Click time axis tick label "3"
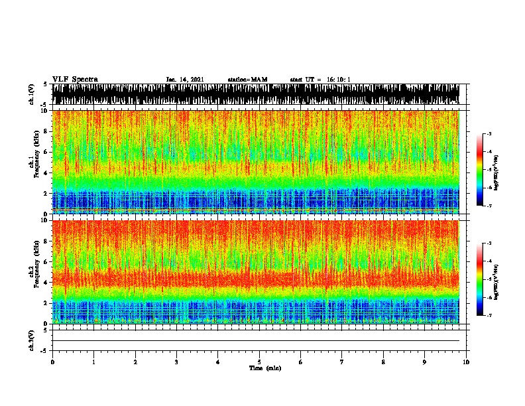Viewport: 525px width, 406px height. pos(176,362)
